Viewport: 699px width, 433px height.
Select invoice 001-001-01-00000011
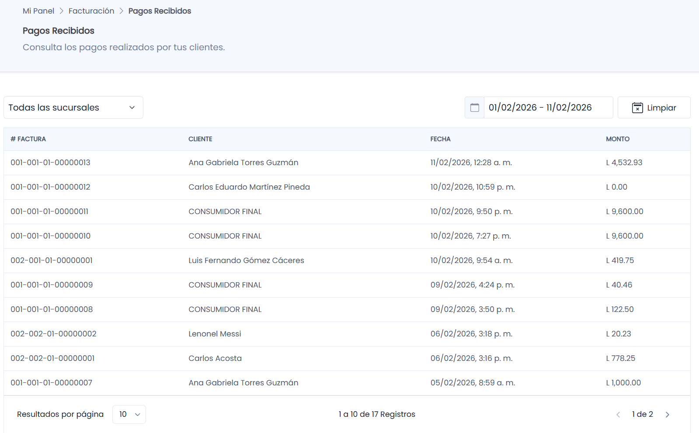[x=49, y=211]
